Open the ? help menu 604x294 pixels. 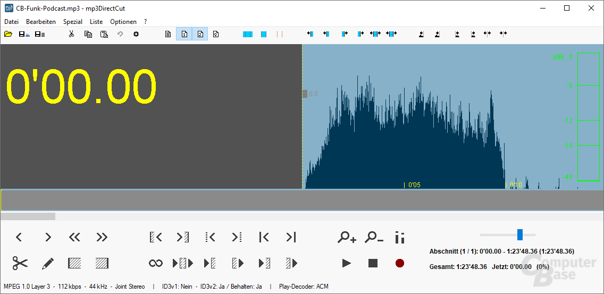click(145, 22)
